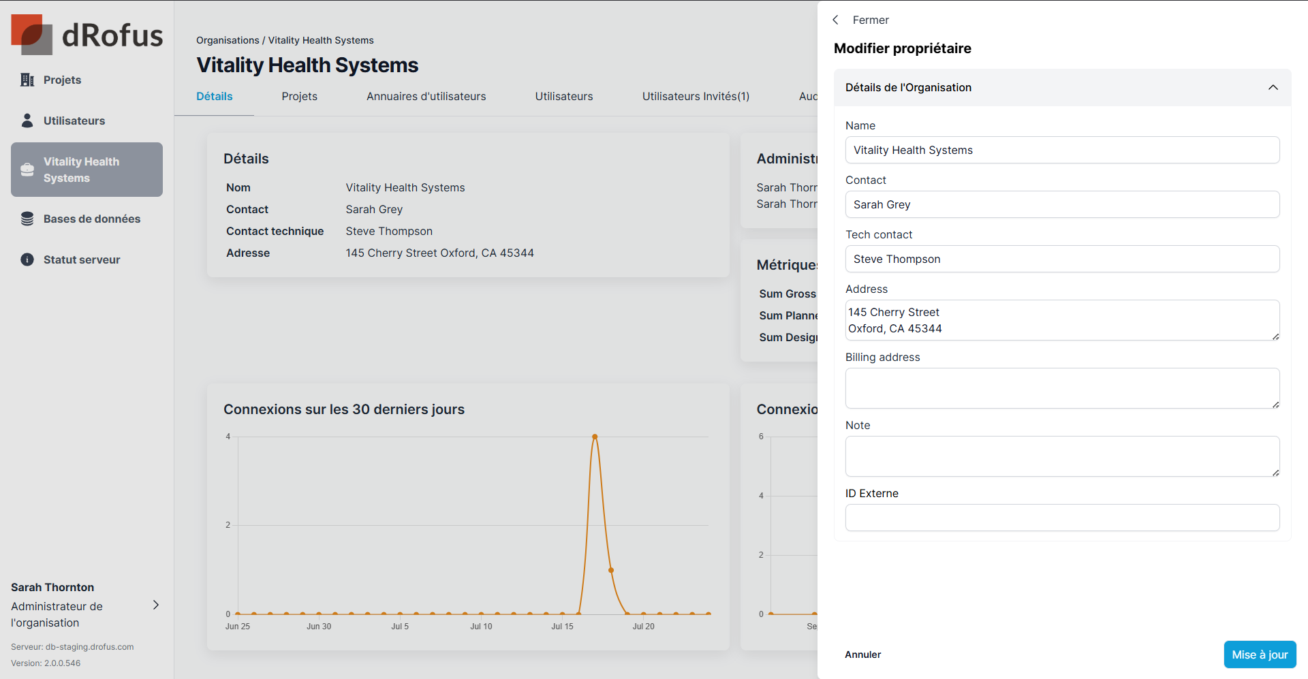Collapse the Détails de l'Organisation section

[x=1273, y=87]
